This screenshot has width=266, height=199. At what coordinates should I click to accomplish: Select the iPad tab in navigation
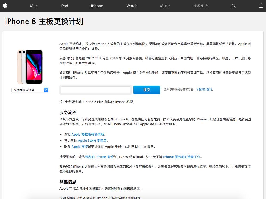64,6
